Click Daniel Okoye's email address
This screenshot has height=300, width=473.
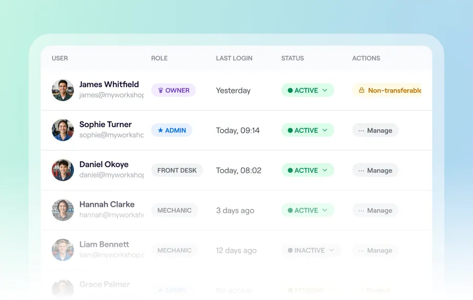[111, 175]
